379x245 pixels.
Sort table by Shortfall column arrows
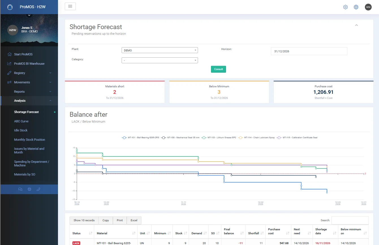pyautogui.click(x=262, y=233)
